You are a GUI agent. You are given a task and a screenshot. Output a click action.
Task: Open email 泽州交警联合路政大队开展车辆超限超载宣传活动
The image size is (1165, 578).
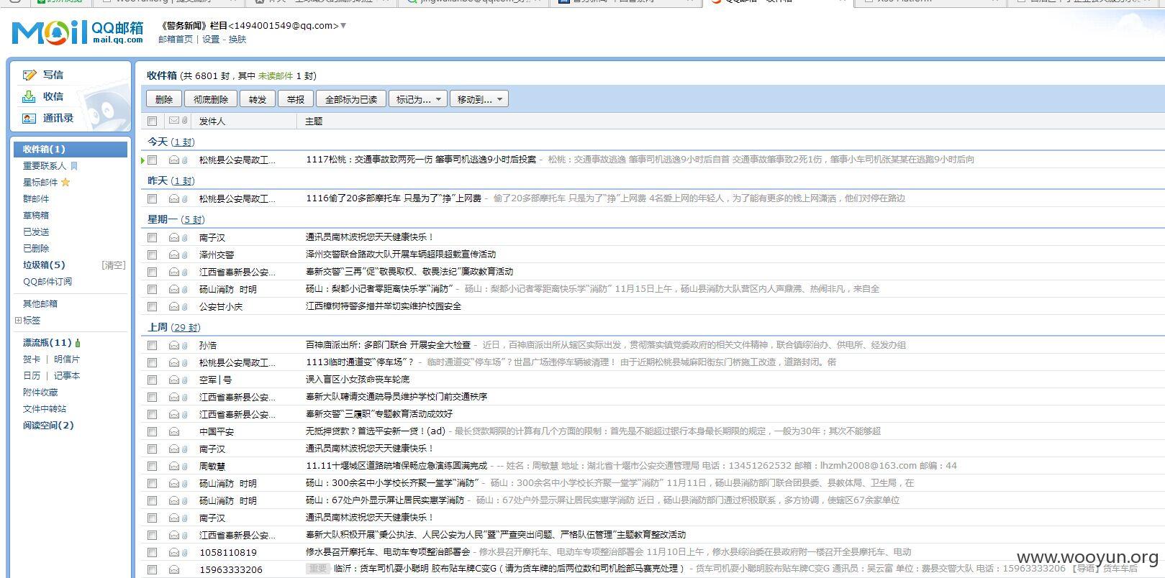click(401, 254)
